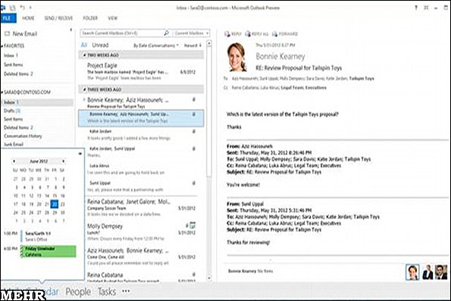Select highlighted date 22 in calendar

tap(55, 204)
